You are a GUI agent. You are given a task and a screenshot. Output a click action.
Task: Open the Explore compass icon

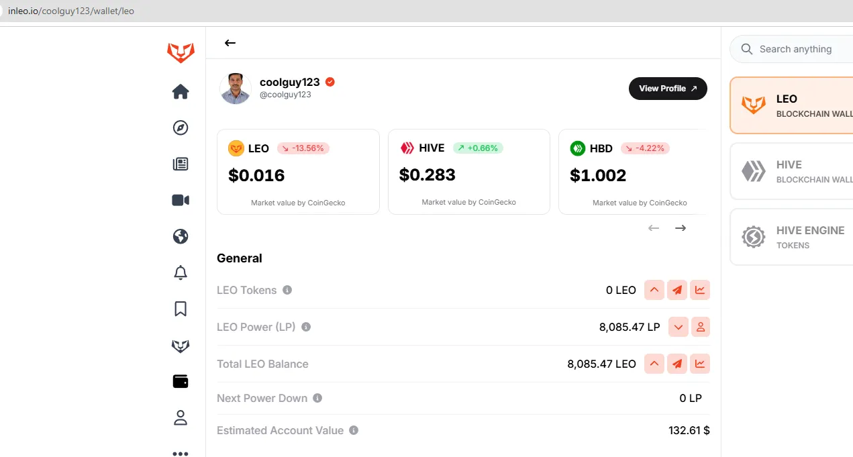pos(181,128)
